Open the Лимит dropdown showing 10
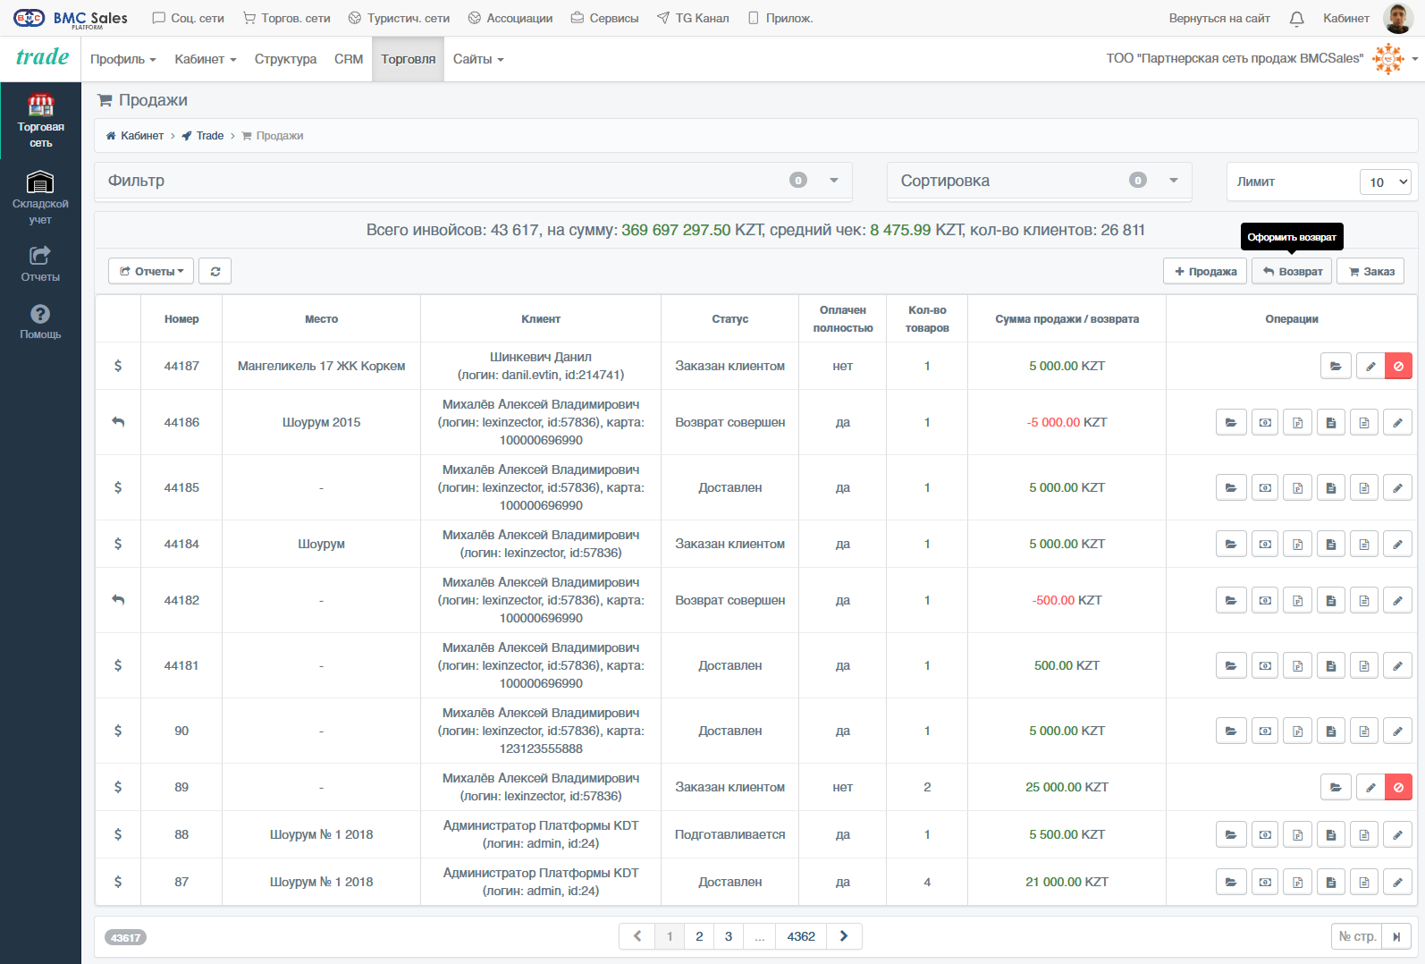Viewport: 1425px width, 964px height. pos(1385,182)
